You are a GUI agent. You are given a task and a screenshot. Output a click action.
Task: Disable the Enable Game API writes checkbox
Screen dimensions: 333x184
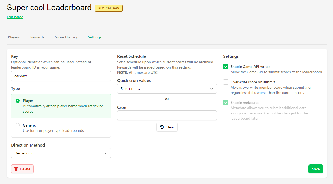tap(226, 67)
